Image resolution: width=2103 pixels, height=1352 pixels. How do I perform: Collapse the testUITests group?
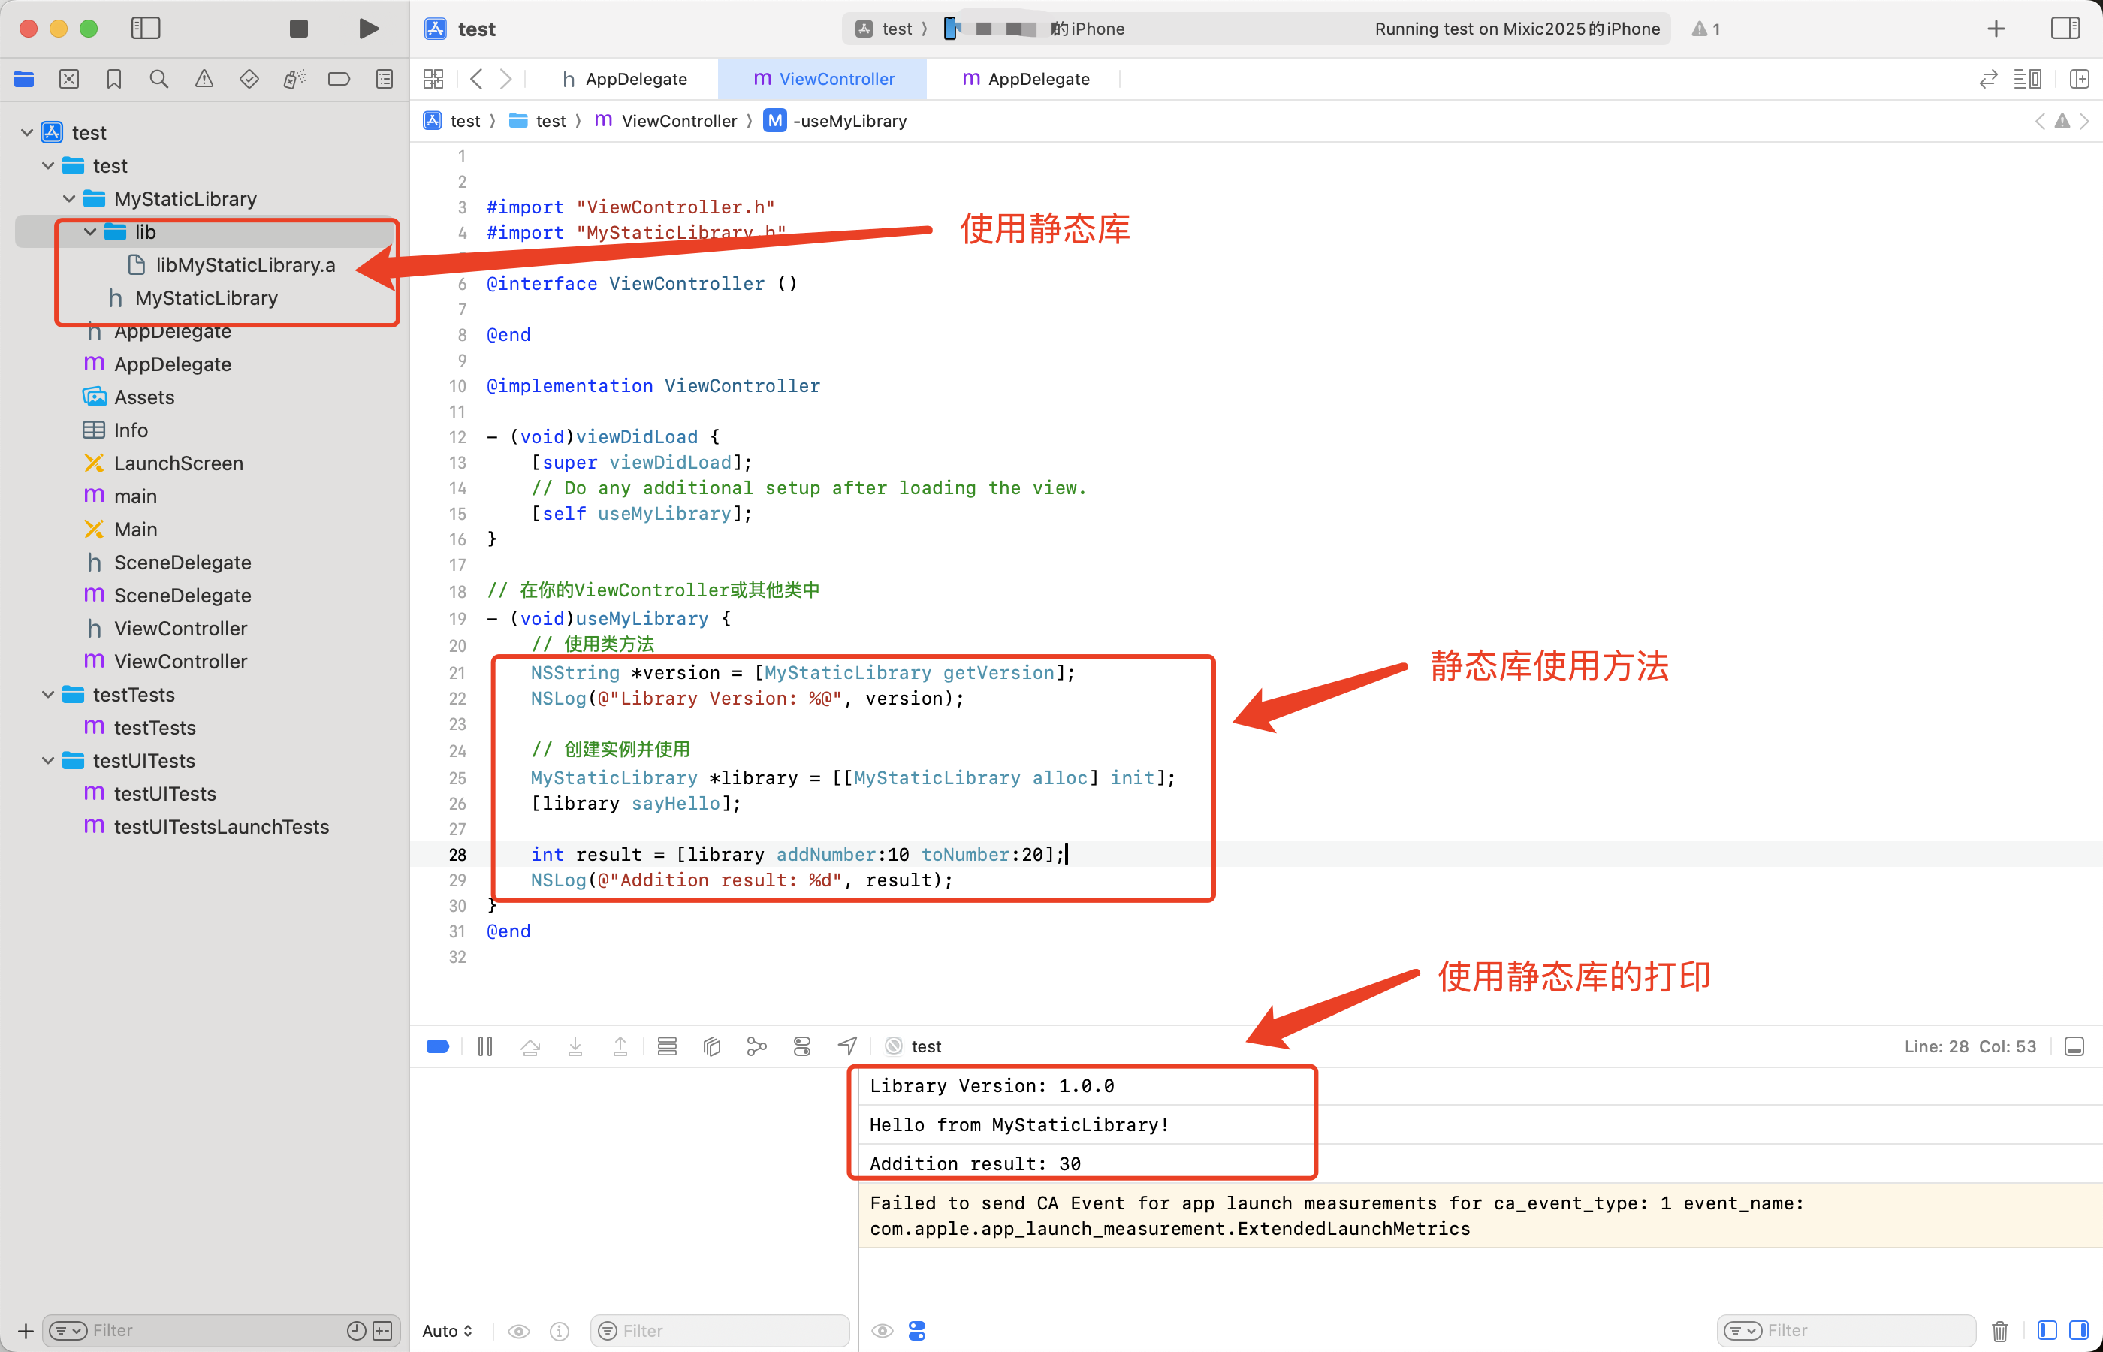coord(48,760)
